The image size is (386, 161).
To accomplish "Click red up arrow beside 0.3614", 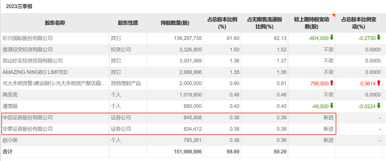I will [x=379, y=83].
